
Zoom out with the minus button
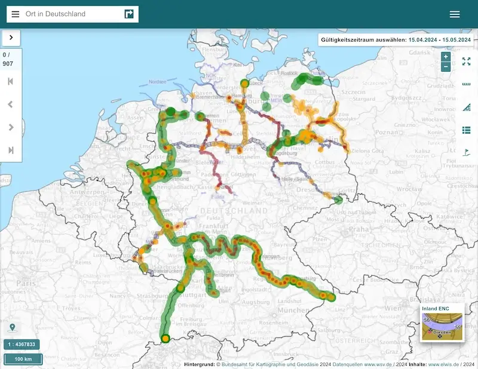(446, 67)
